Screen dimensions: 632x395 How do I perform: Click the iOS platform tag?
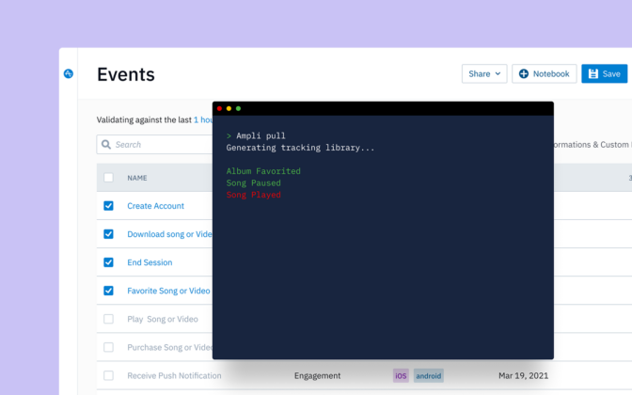[401, 375]
